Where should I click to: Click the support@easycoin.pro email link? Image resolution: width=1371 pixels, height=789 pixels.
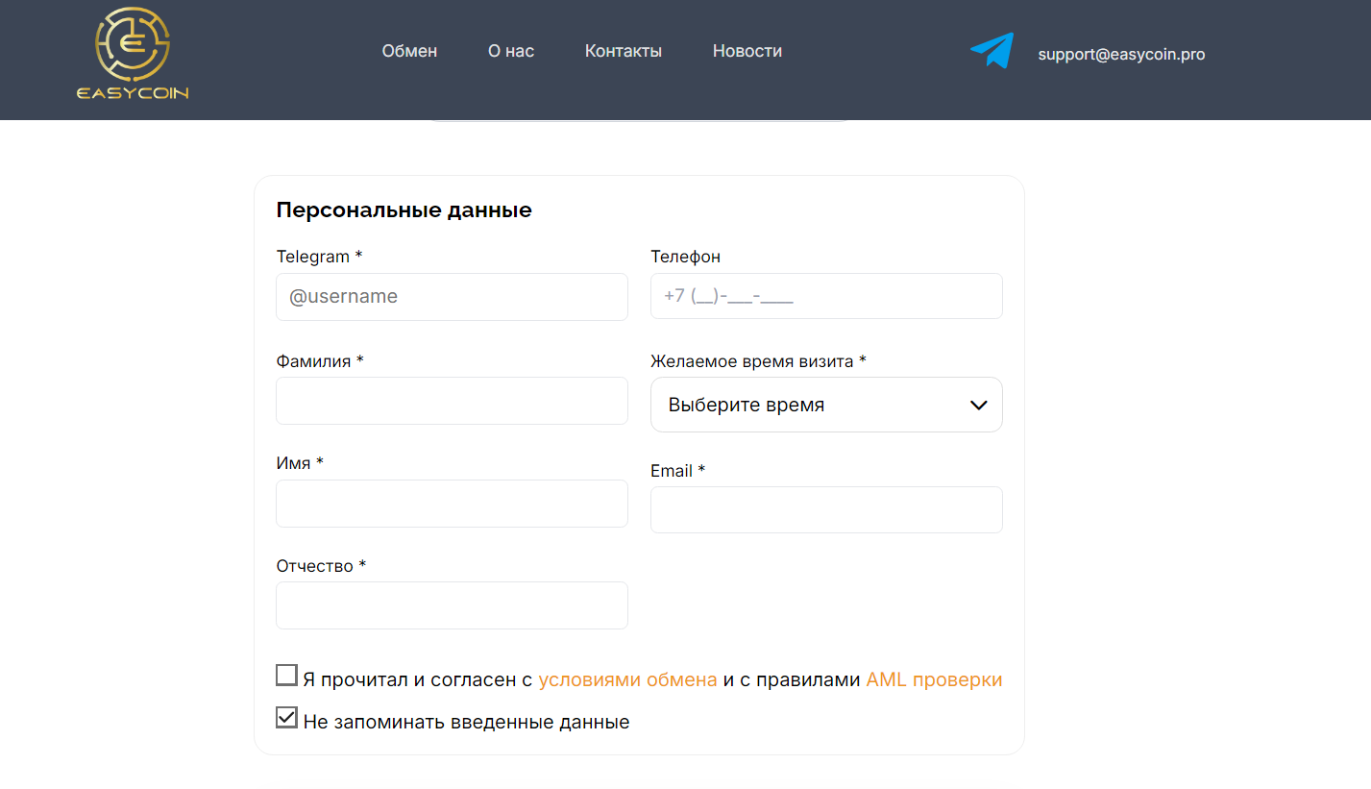tap(1121, 55)
